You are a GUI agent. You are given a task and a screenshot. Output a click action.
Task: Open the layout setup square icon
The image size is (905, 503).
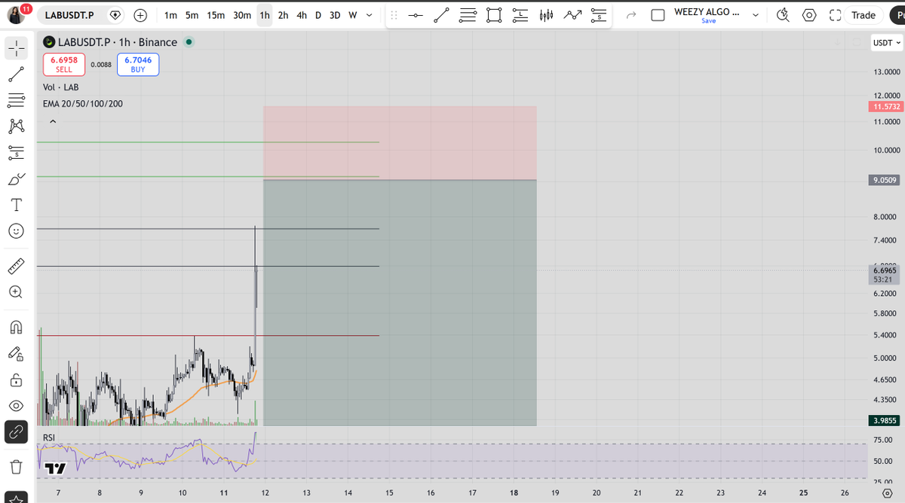[658, 15]
